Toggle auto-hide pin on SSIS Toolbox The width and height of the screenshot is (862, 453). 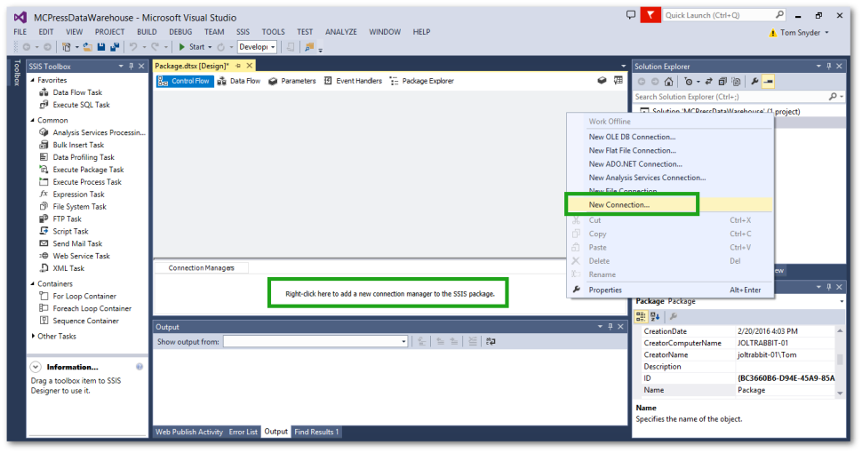coord(132,66)
